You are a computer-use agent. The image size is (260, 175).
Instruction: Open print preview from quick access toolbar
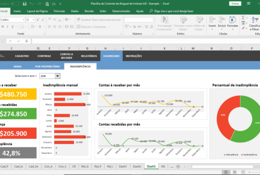(47, 3)
